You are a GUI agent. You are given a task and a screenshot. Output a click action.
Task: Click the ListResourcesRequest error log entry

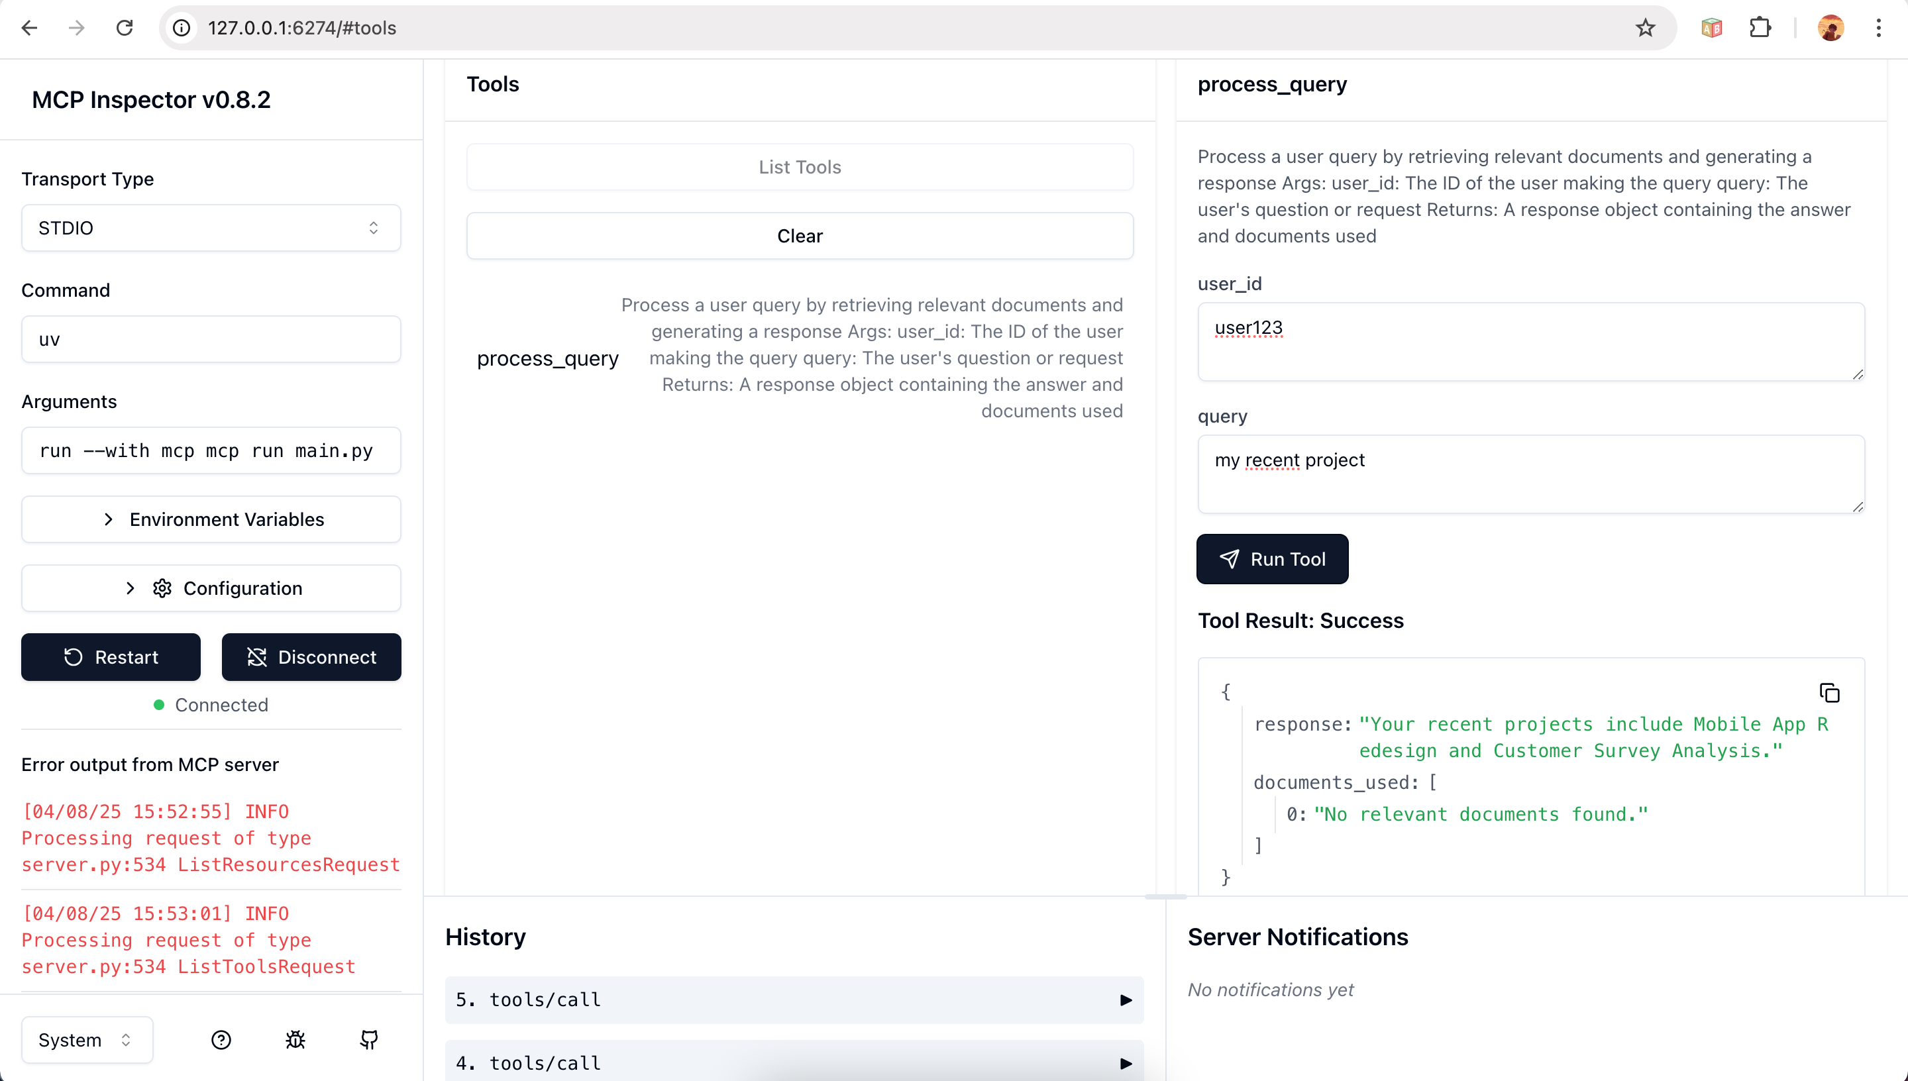211,838
